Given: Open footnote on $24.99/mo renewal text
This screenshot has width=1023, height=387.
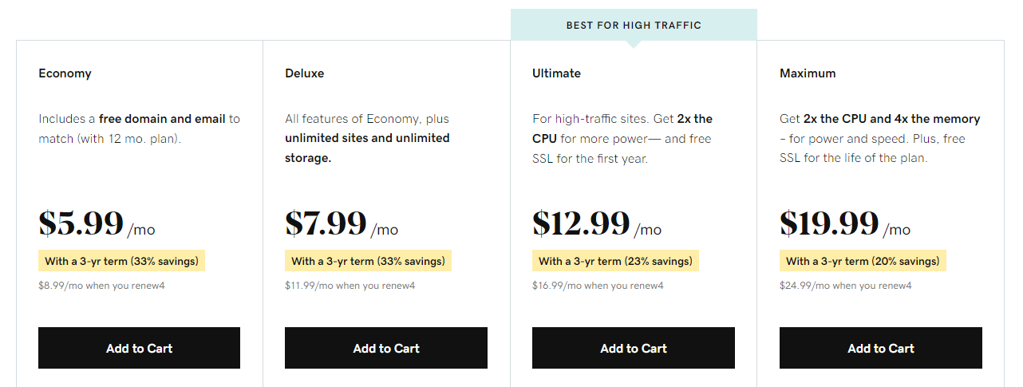Looking at the screenshot, I should [908, 286].
